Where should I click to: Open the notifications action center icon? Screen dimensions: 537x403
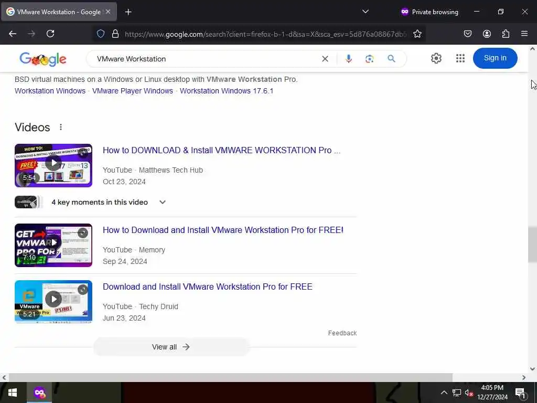click(x=520, y=393)
